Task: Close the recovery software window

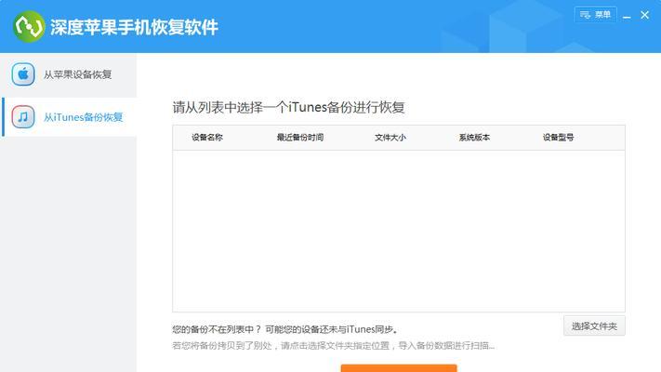Action: [644, 15]
